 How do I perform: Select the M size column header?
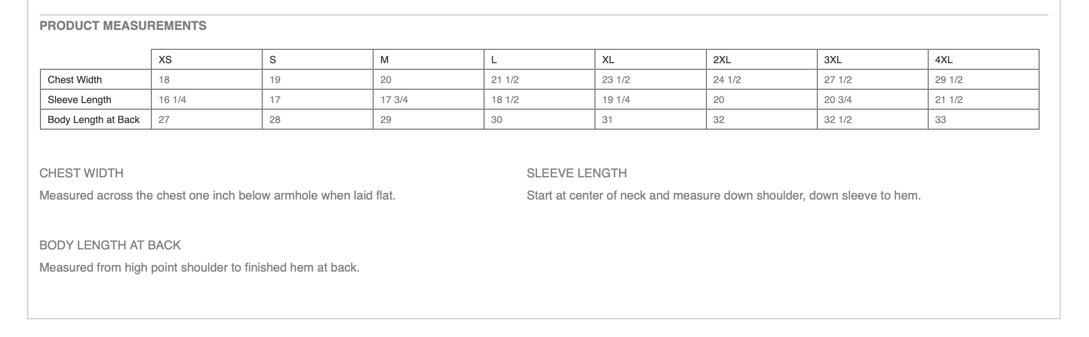click(429, 59)
